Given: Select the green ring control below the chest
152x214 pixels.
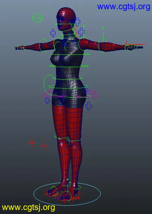Looking at the screenshot, I should click(69, 66).
